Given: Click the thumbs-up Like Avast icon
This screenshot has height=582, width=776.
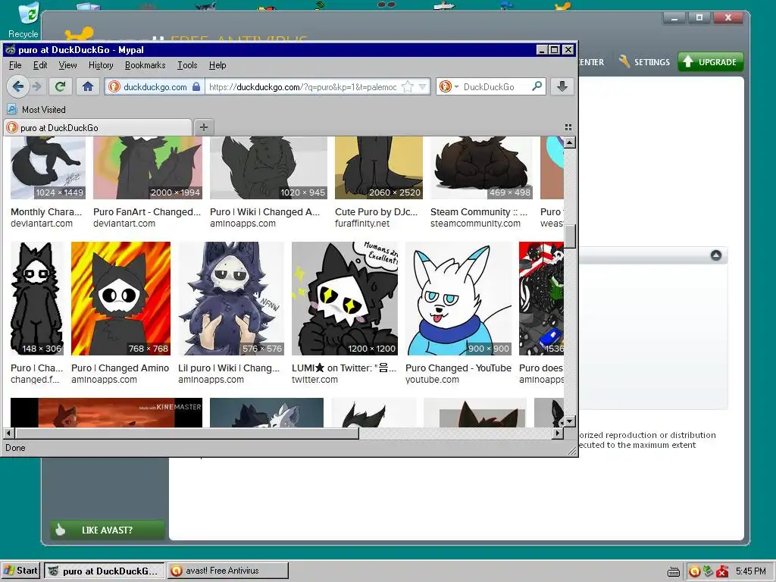Looking at the screenshot, I should [x=61, y=530].
